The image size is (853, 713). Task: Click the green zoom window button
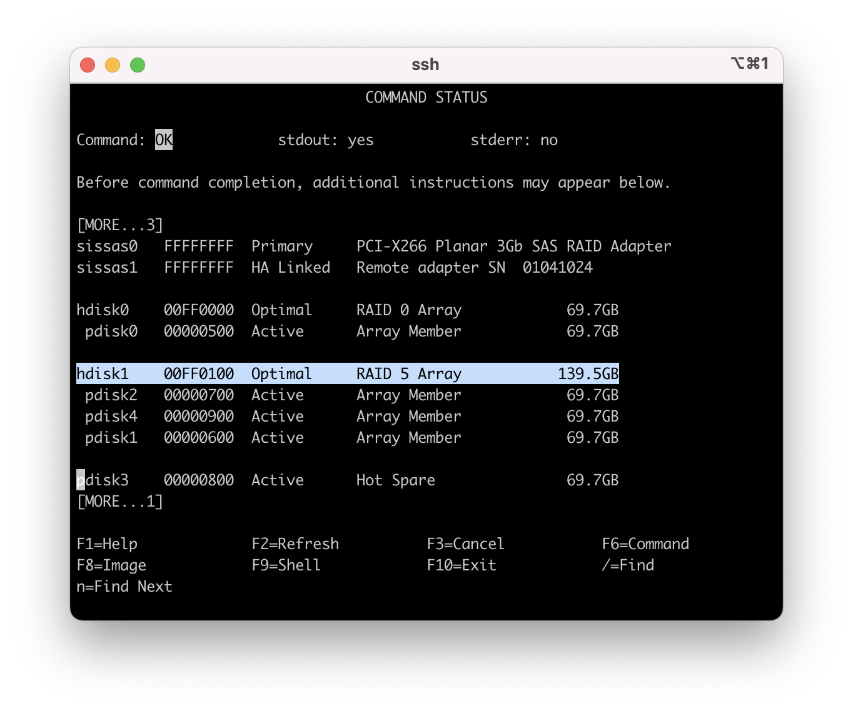[138, 65]
